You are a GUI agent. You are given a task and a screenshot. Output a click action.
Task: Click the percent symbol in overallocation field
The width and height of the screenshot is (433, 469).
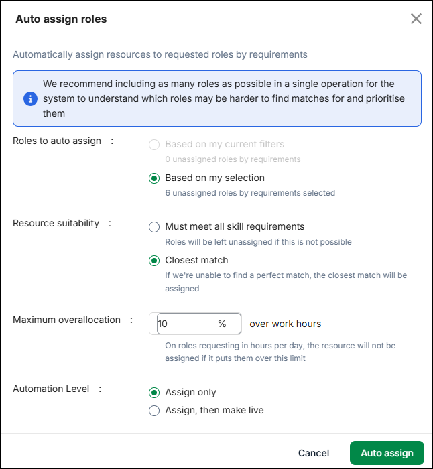(x=222, y=324)
